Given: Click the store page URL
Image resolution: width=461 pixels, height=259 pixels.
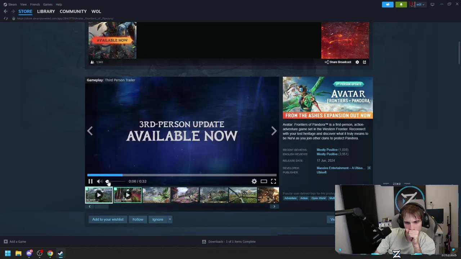Looking at the screenshot, I should (x=65, y=18).
